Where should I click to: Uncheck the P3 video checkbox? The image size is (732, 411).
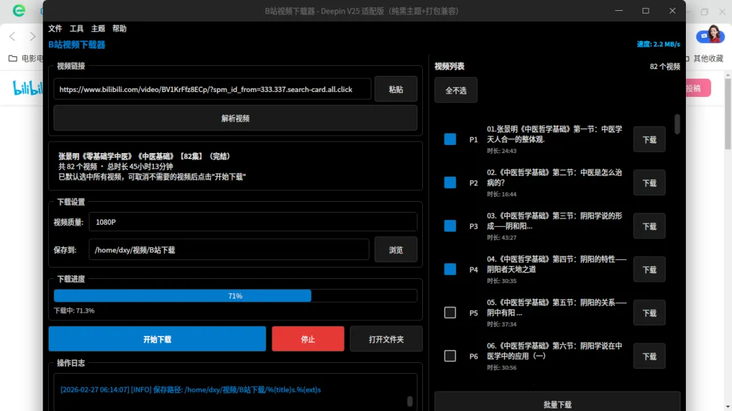pyautogui.click(x=450, y=225)
